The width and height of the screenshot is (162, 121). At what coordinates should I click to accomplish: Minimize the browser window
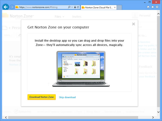(x=145, y=2)
